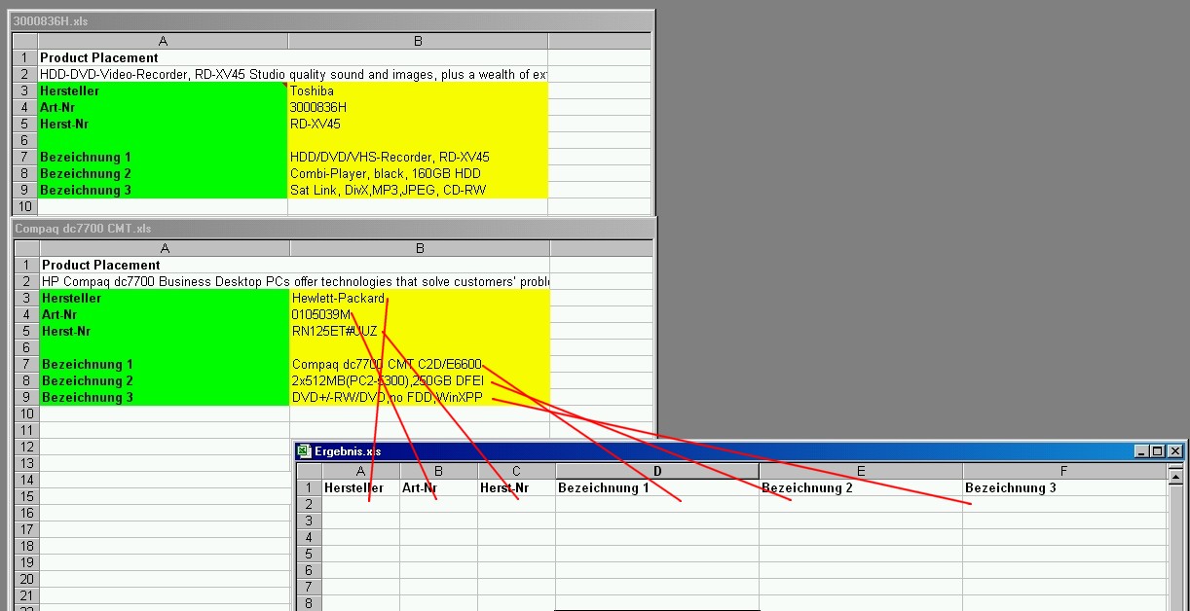Select all cells via corner in 3000836H.xls

pyautogui.click(x=24, y=42)
